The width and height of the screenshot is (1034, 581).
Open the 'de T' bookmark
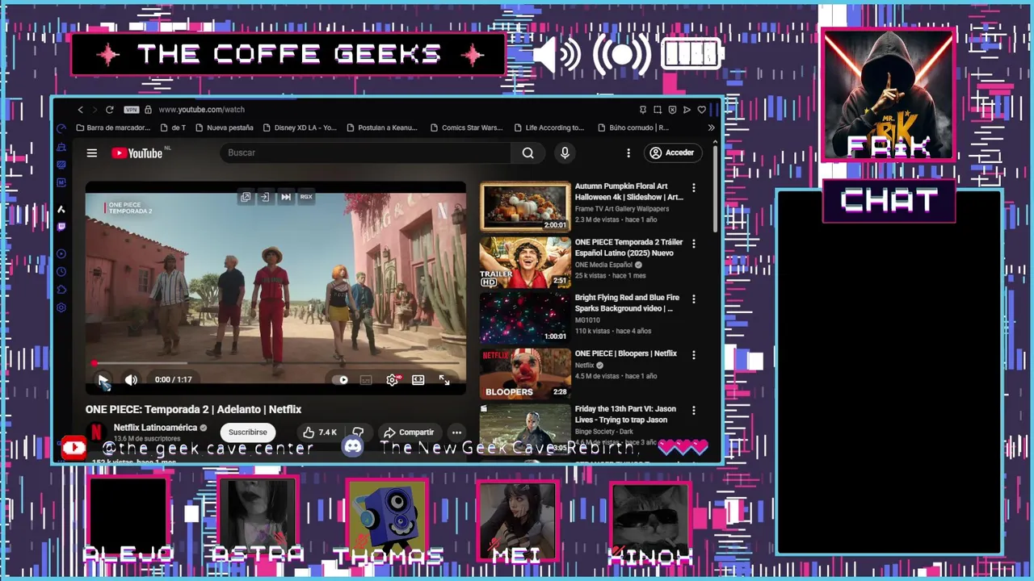(173, 127)
